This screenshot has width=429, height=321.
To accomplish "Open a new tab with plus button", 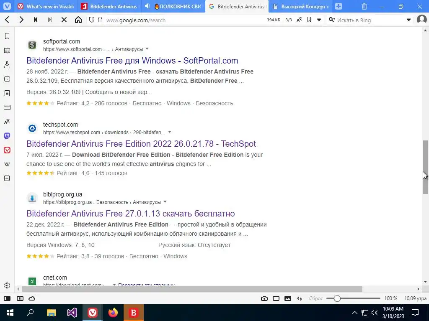I will (339, 6).
